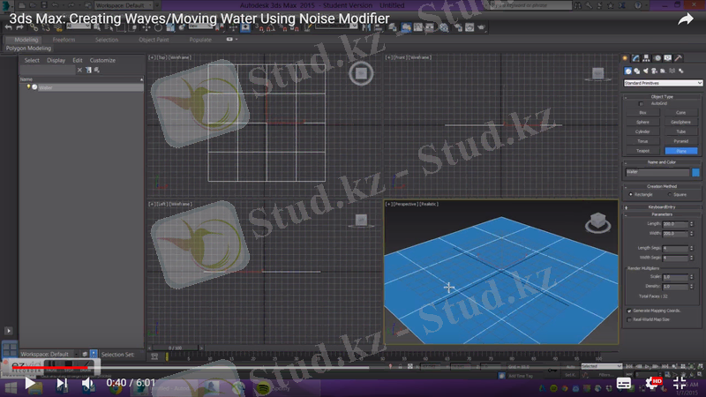Create a Box primitive

(643, 113)
